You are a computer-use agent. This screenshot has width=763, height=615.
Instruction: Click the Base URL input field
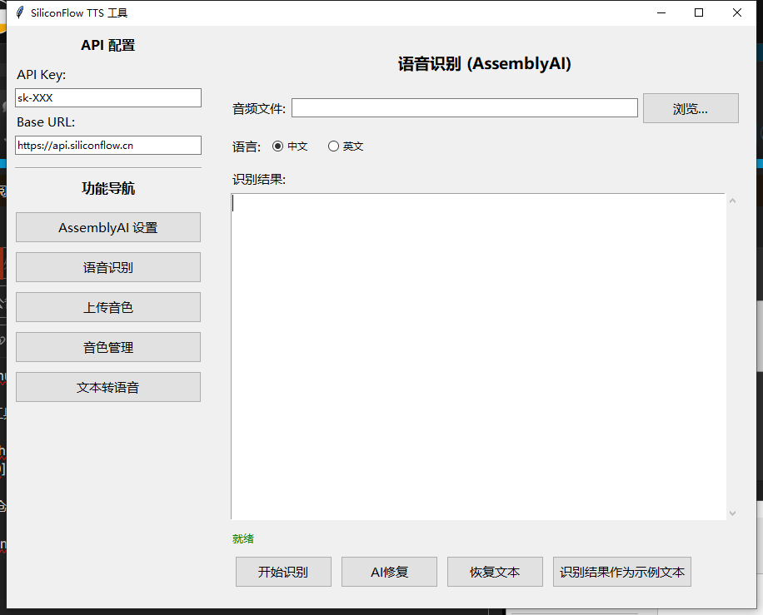click(108, 146)
